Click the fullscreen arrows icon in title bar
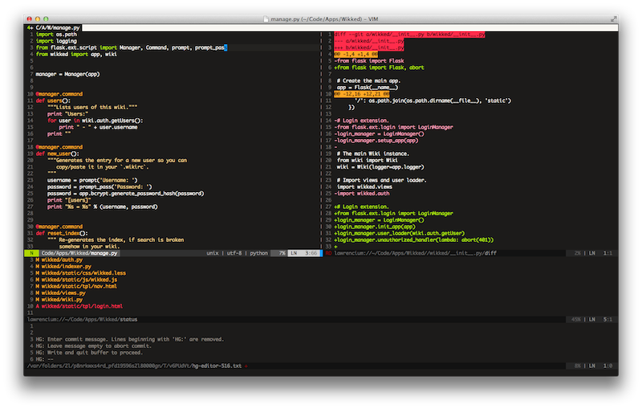642x409 pixels. click(613, 18)
